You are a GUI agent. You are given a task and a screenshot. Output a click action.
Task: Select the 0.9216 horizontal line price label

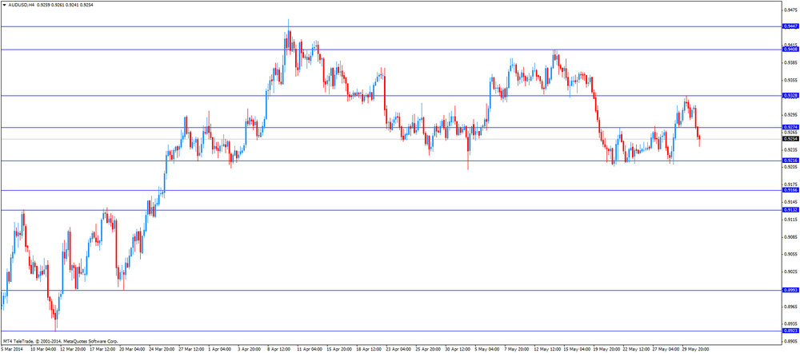pyautogui.click(x=791, y=161)
